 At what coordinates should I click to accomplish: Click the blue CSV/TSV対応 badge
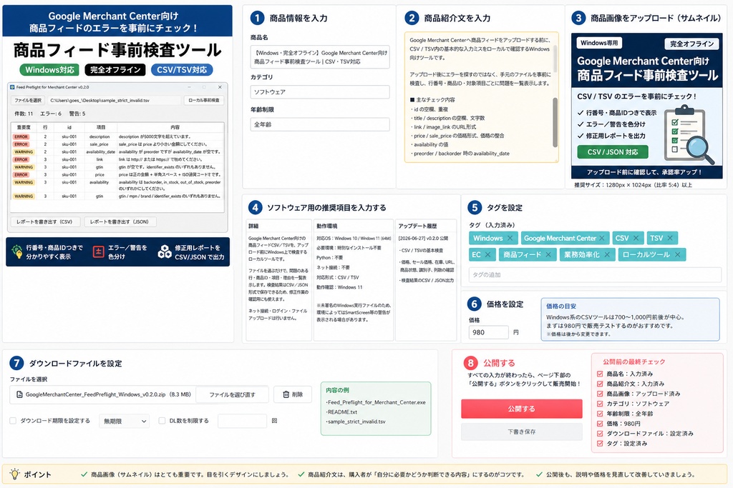[182, 70]
